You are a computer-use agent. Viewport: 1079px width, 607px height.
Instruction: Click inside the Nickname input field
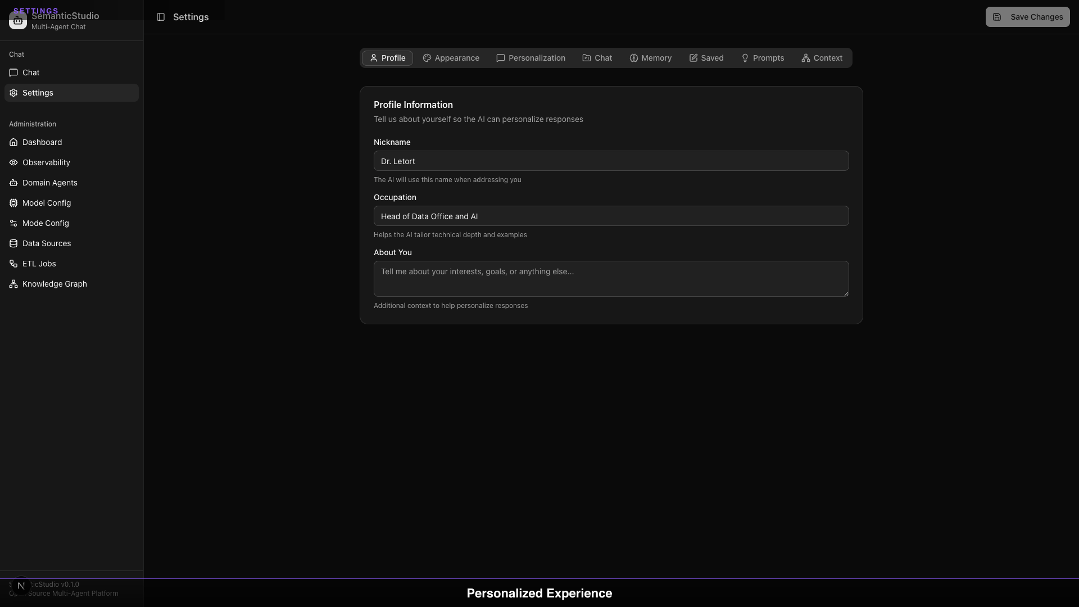(611, 161)
